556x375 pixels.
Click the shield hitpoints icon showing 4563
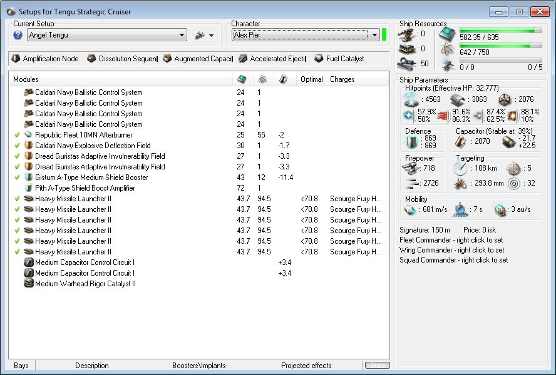coord(411,99)
